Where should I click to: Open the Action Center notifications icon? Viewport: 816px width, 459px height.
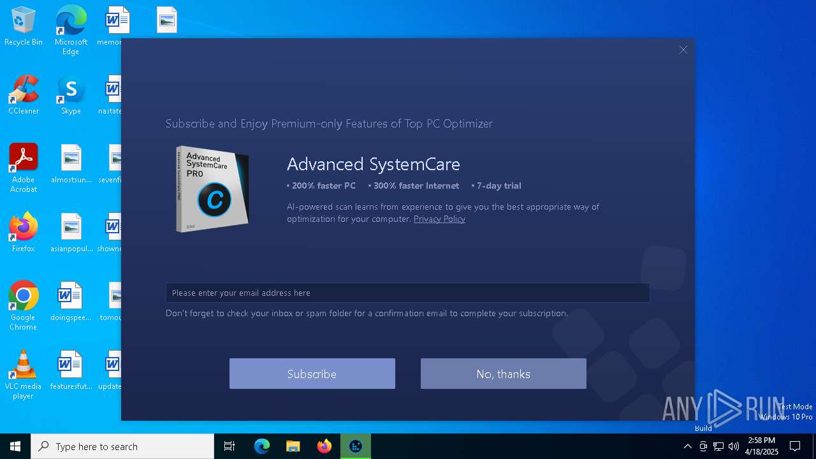coord(795,446)
